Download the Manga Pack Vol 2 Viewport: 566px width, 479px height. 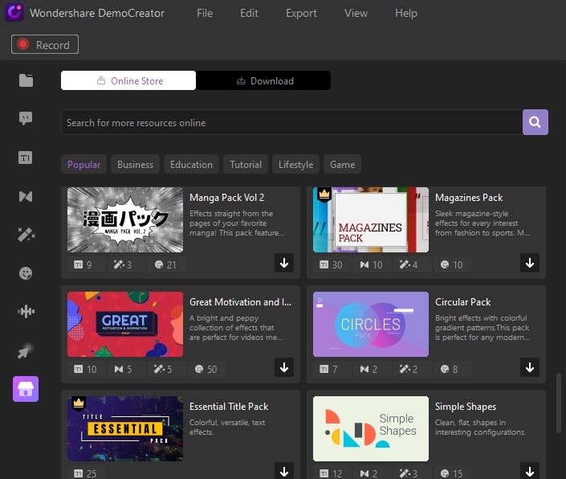(x=284, y=263)
